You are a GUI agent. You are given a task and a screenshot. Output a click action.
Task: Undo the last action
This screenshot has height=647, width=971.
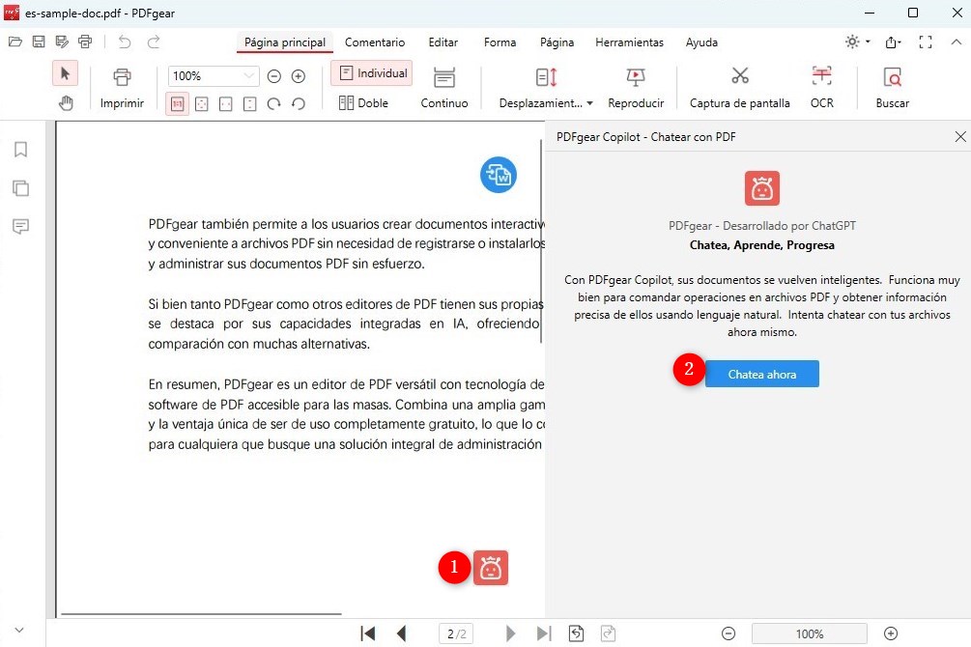[125, 42]
